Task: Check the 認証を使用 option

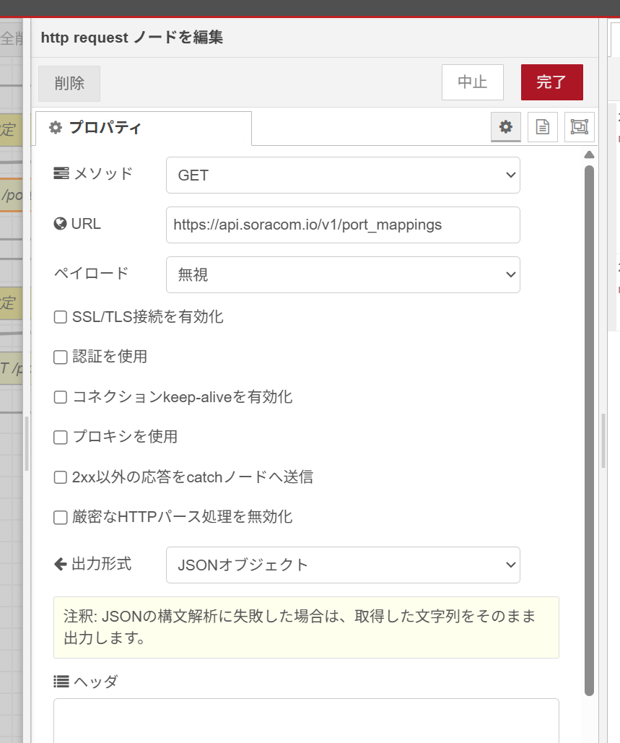Action: tap(61, 357)
